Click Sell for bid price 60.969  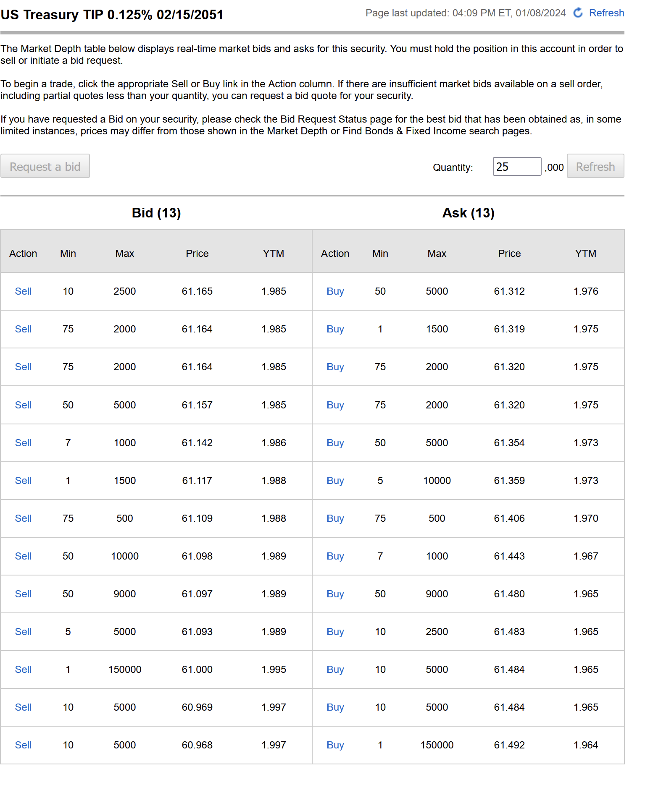point(24,707)
